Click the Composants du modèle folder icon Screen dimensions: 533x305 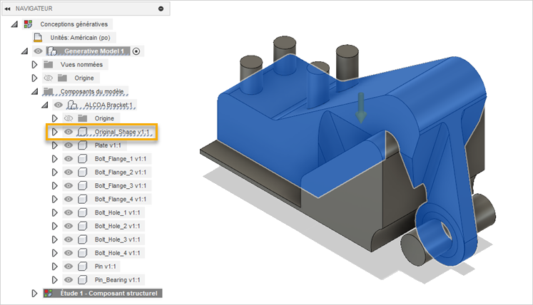49,91
